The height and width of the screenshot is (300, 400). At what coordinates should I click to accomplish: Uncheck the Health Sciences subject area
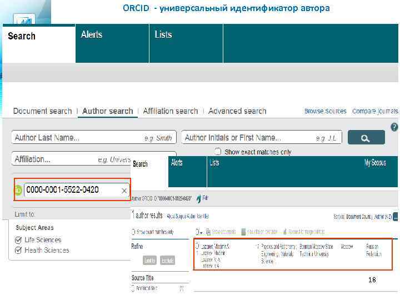(18, 250)
